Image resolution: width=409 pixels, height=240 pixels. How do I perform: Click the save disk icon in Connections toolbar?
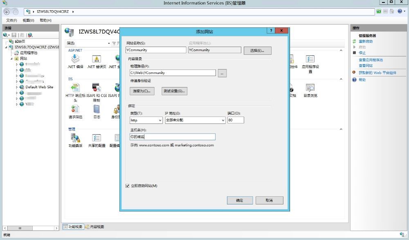[x=14, y=35]
